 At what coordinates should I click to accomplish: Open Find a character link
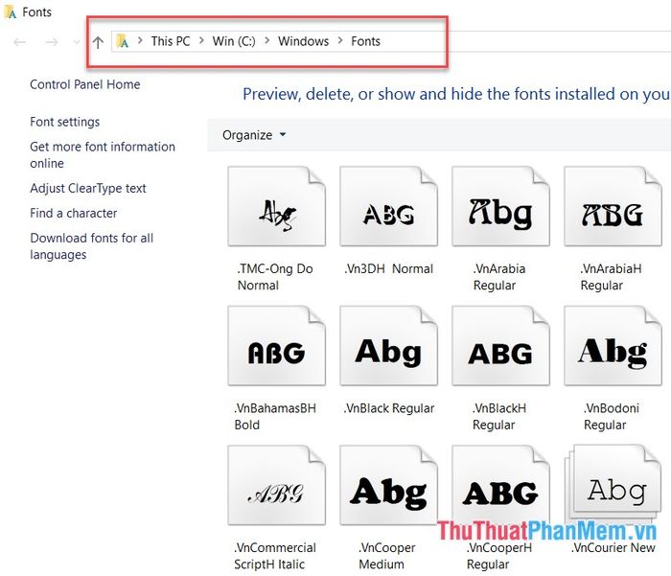click(x=73, y=213)
